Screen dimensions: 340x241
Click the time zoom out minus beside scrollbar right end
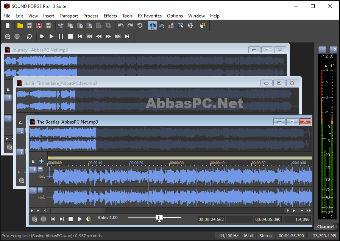302,210
